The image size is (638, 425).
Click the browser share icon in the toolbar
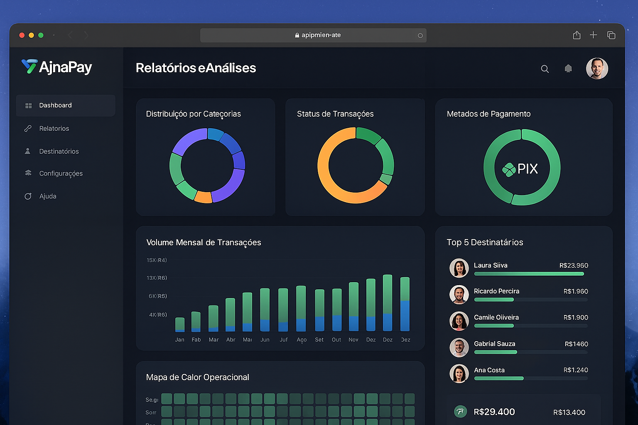pyautogui.click(x=577, y=35)
